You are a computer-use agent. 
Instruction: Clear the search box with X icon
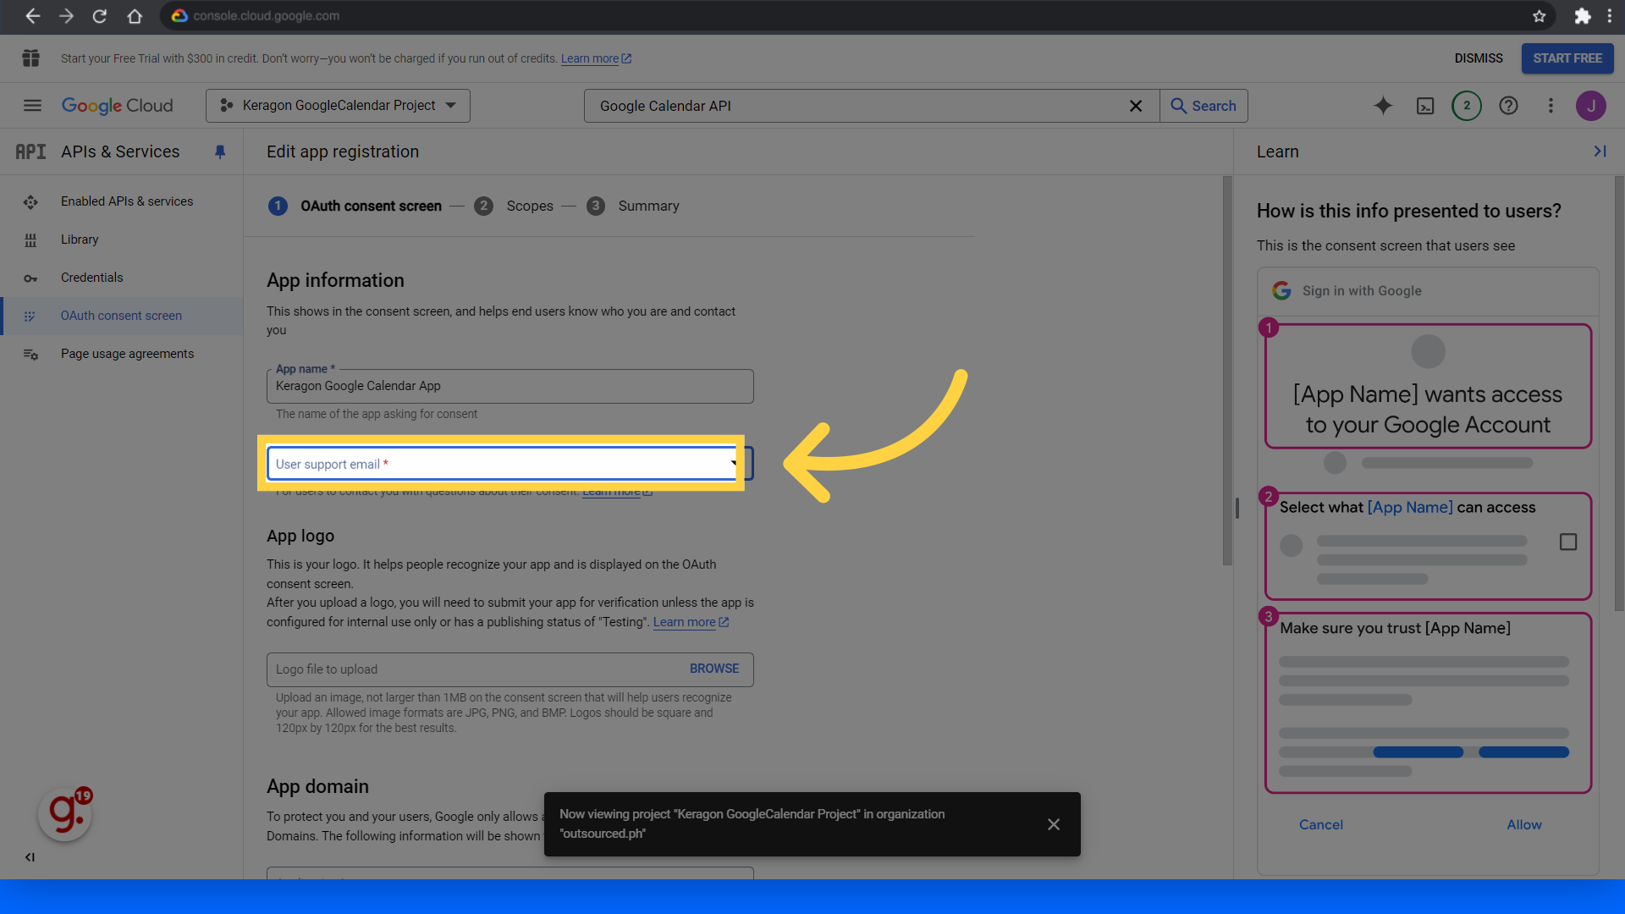click(1136, 106)
